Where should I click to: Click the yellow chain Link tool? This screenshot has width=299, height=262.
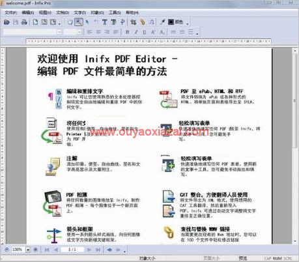coord(142,22)
